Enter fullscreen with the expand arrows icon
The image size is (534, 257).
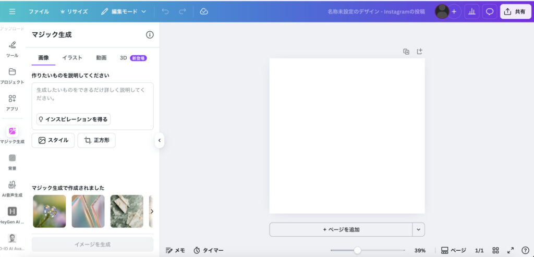tap(511, 251)
